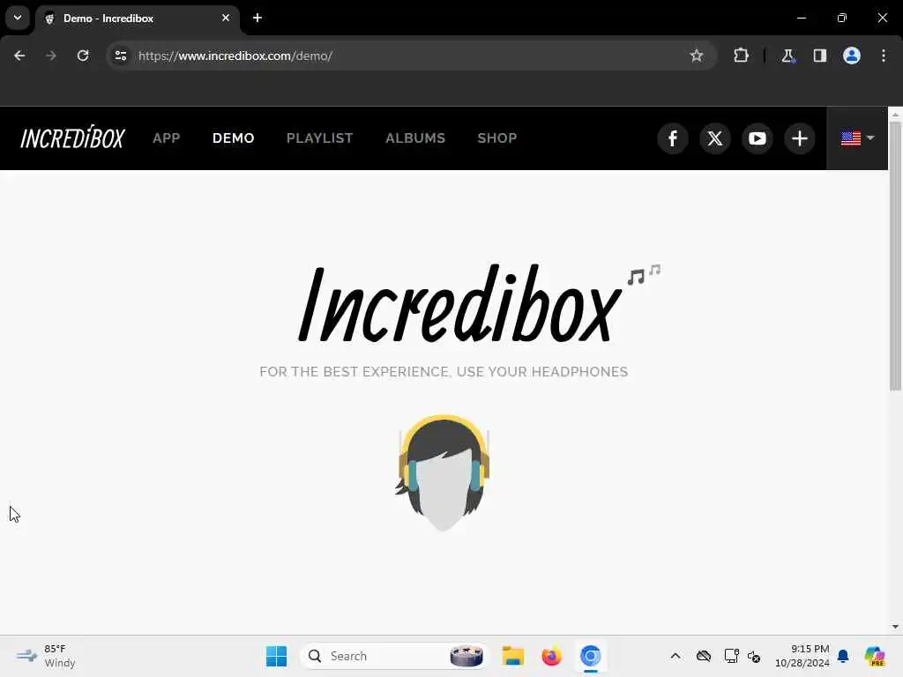
Task: Click the taskbar Search box
Action: pyautogui.click(x=394, y=656)
